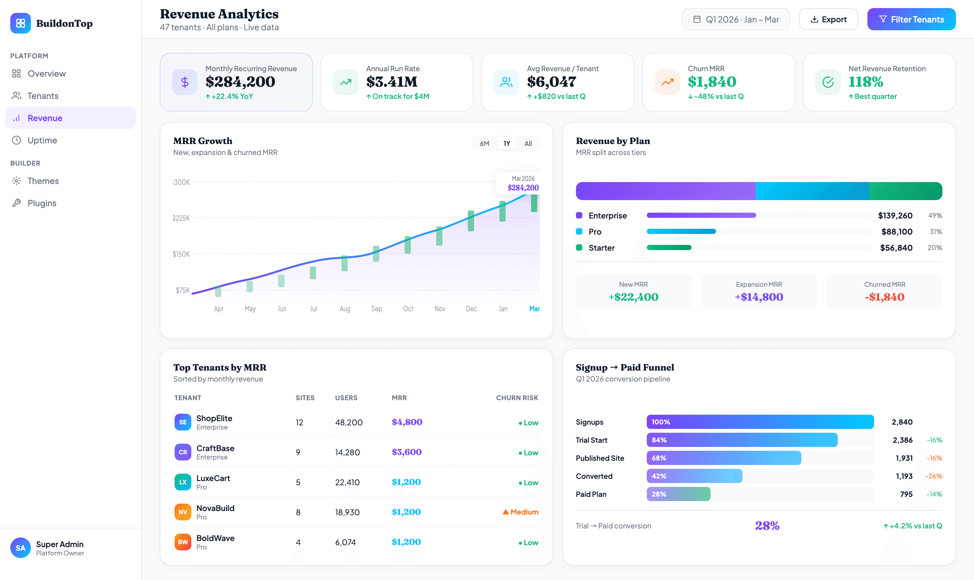The height and width of the screenshot is (580, 974).
Task: Click the calendar icon in date selector
Action: 697,19
